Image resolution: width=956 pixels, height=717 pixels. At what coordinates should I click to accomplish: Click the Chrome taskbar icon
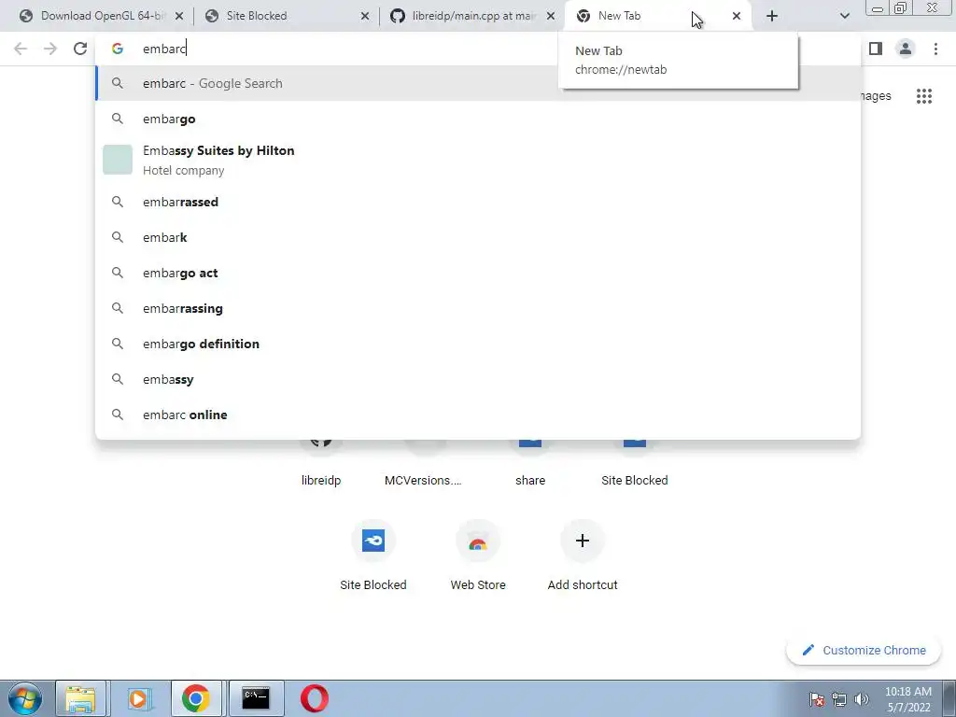(x=196, y=698)
